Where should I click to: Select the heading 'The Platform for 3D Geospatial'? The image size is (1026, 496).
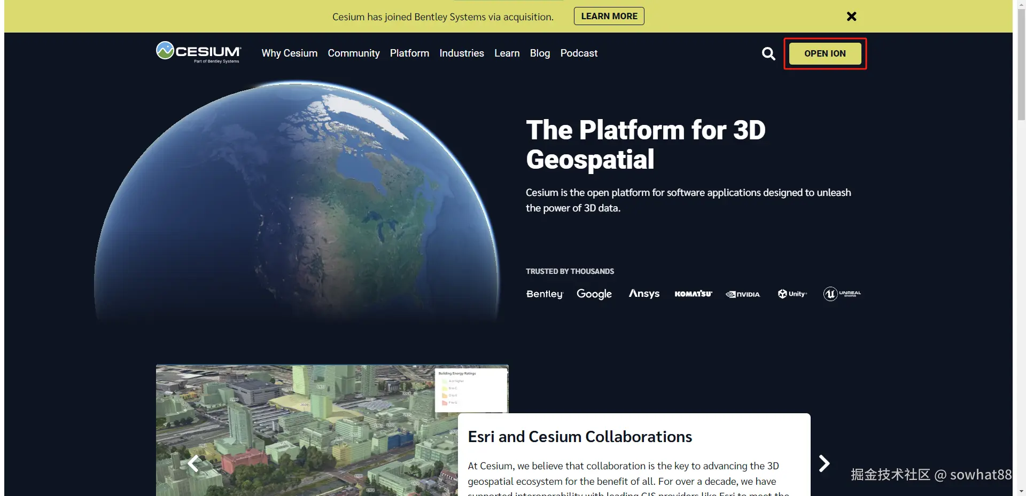(x=646, y=145)
